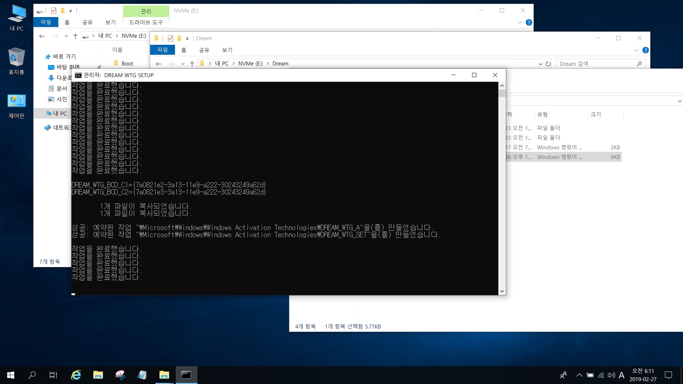Select the 2KB Windows 명령어 file row

pyautogui.click(x=563, y=148)
